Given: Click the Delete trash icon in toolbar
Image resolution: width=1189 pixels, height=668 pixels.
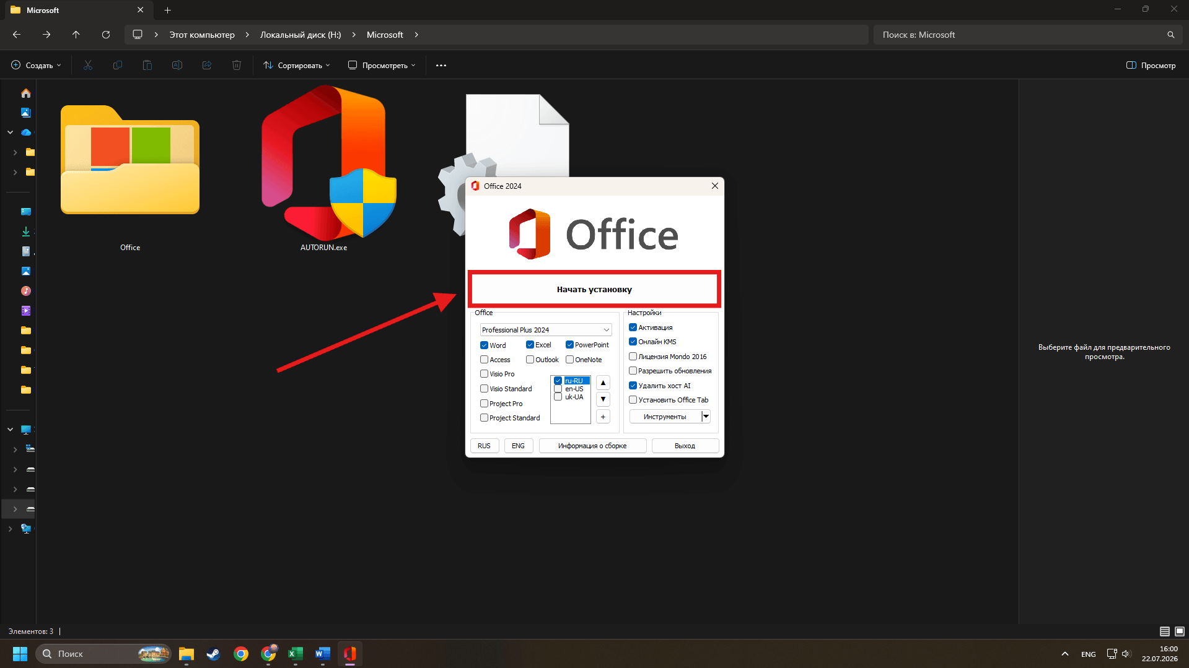Looking at the screenshot, I should tap(237, 65).
